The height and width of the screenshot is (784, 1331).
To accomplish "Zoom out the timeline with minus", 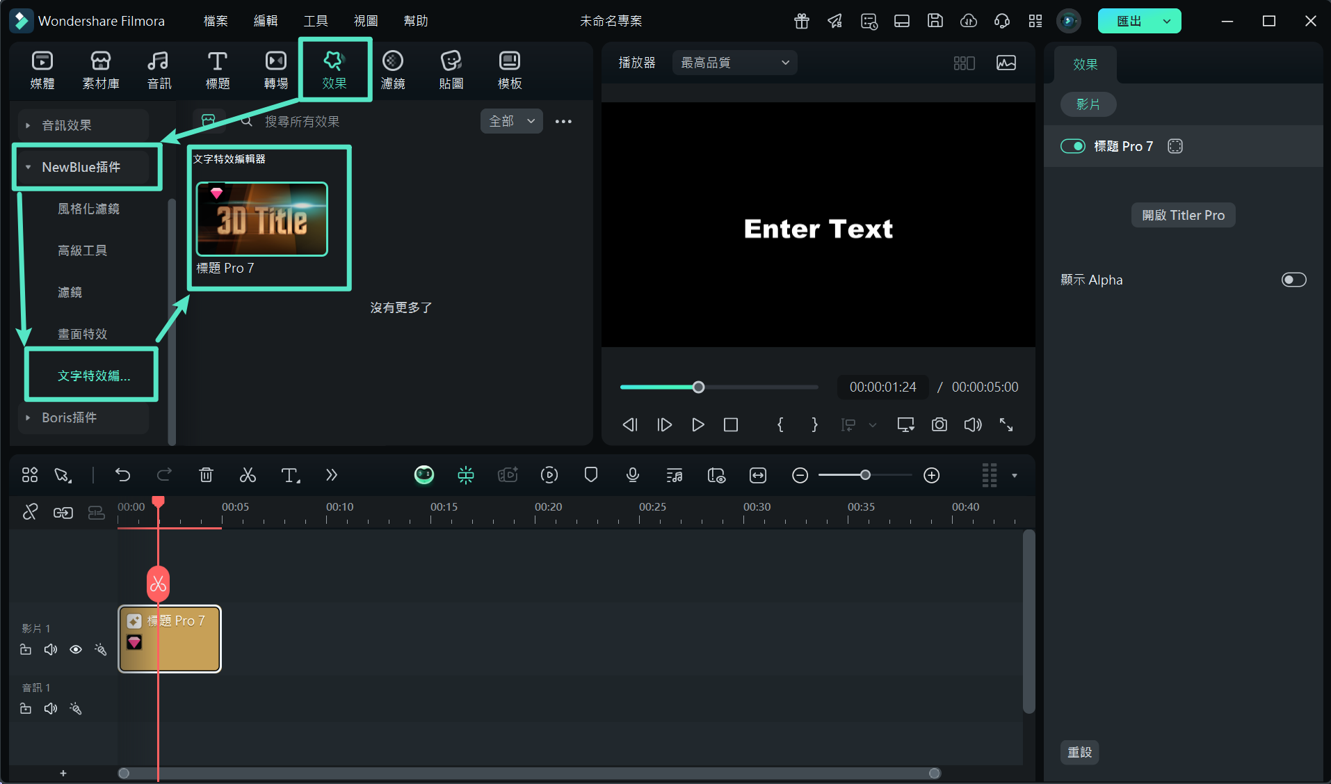I will pyautogui.click(x=800, y=475).
